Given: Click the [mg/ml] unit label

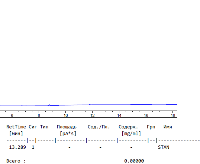Looking at the screenshot, I should click(131, 134).
